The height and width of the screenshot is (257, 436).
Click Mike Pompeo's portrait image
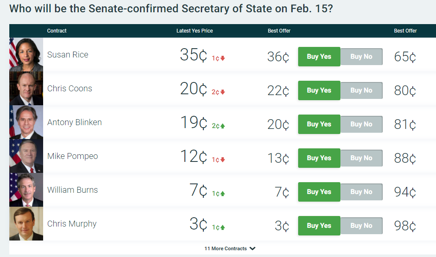[x=26, y=156]
